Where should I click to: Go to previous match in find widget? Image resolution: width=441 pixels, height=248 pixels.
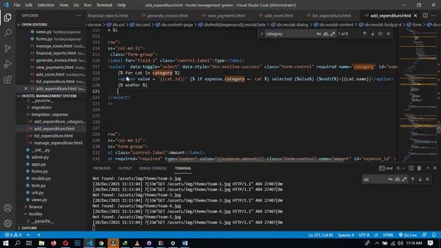coord(365,34)
